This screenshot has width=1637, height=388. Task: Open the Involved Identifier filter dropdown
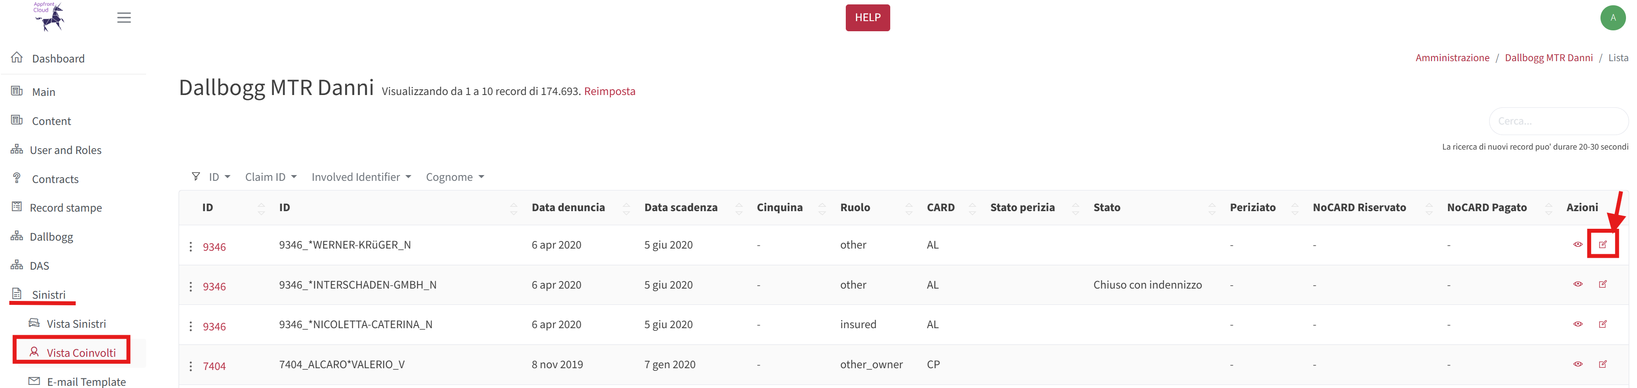point(361,177)
